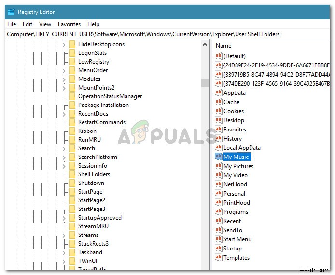Select the RestartCommands key
Viewport: 335px width, 275px height.
click(x=102, y=122)
